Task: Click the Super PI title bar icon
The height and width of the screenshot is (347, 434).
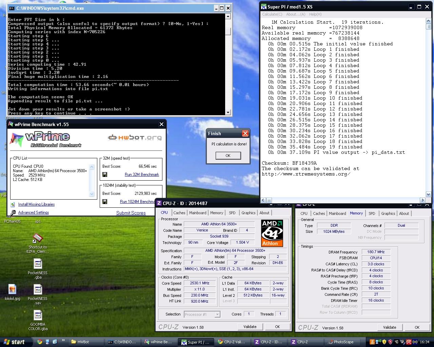Action: (264, 7)
